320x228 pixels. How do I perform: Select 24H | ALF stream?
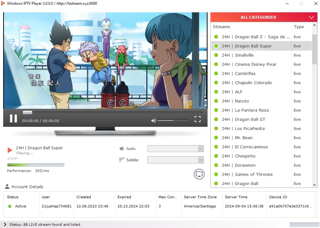click(x=261, y=92)
